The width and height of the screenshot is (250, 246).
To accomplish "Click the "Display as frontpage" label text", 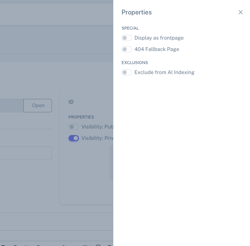I will (x=159, y=38).
